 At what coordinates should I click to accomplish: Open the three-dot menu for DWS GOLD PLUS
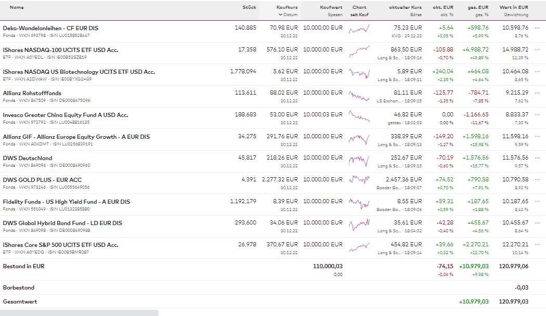pos(537,179)
